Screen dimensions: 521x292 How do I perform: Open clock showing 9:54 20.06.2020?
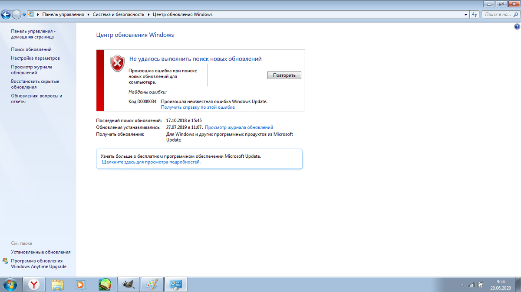tap(500, 285)
